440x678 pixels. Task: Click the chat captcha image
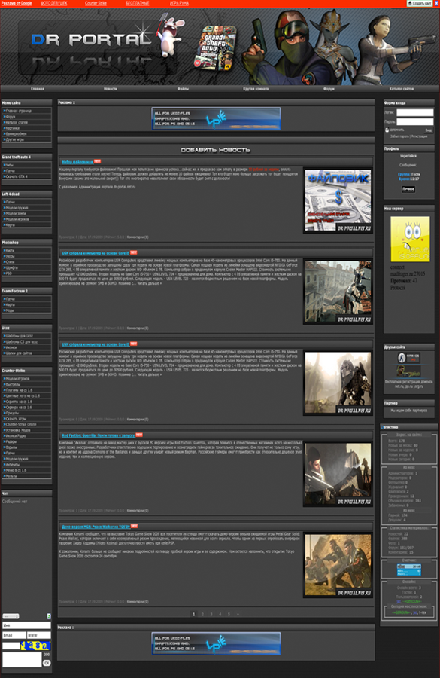(x=36, y=646)
